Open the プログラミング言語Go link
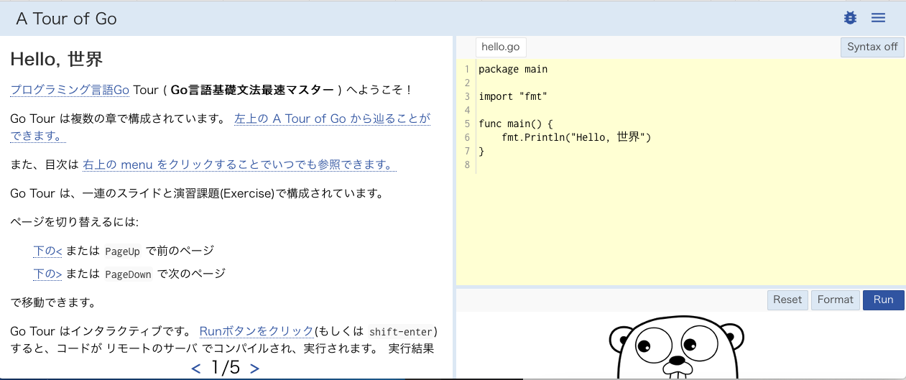906x380 pixels. (70, 90)
